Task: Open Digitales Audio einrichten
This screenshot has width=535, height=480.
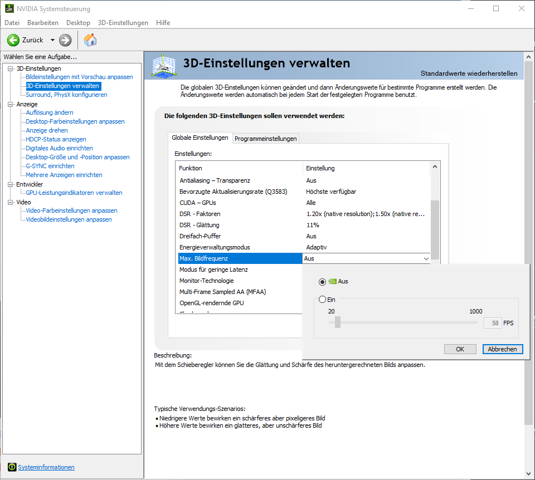Action: point(60,148)
